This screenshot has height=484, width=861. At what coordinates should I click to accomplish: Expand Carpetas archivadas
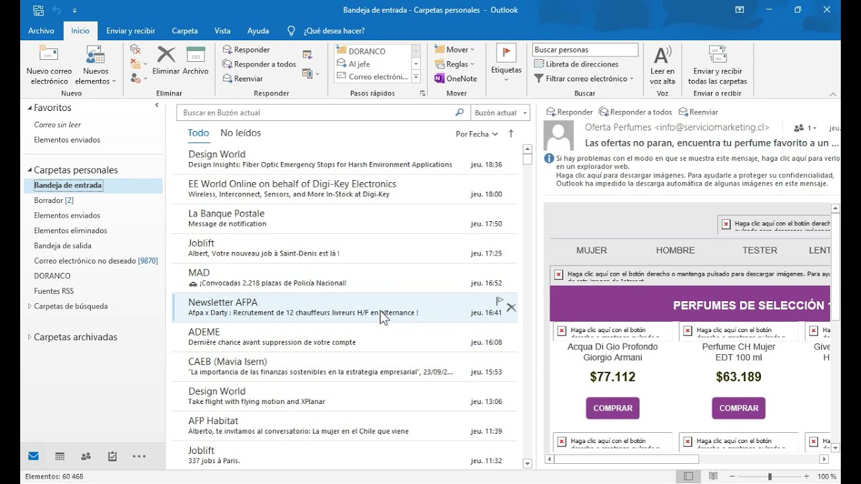tap(30, 337)
